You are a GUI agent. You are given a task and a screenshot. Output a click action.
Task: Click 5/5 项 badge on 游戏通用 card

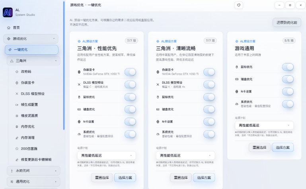click(289, 40)
